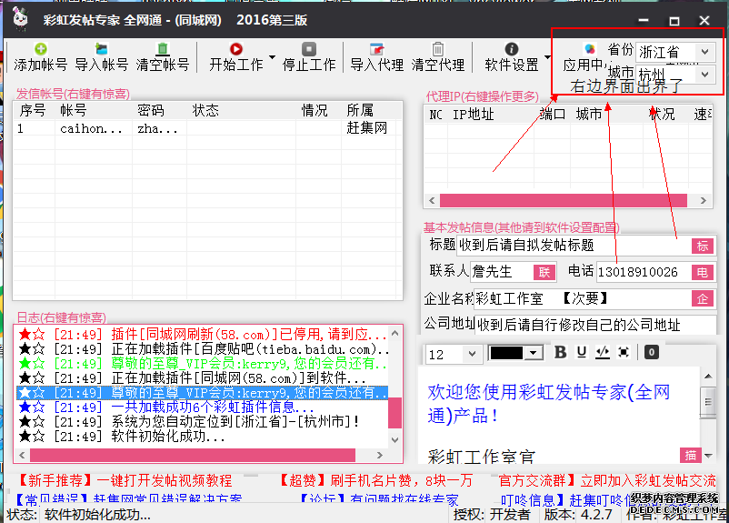The height and width of the screenshot is (523, 729).
Task: Click the pink 联 button beside contact field
Action: 544,272
